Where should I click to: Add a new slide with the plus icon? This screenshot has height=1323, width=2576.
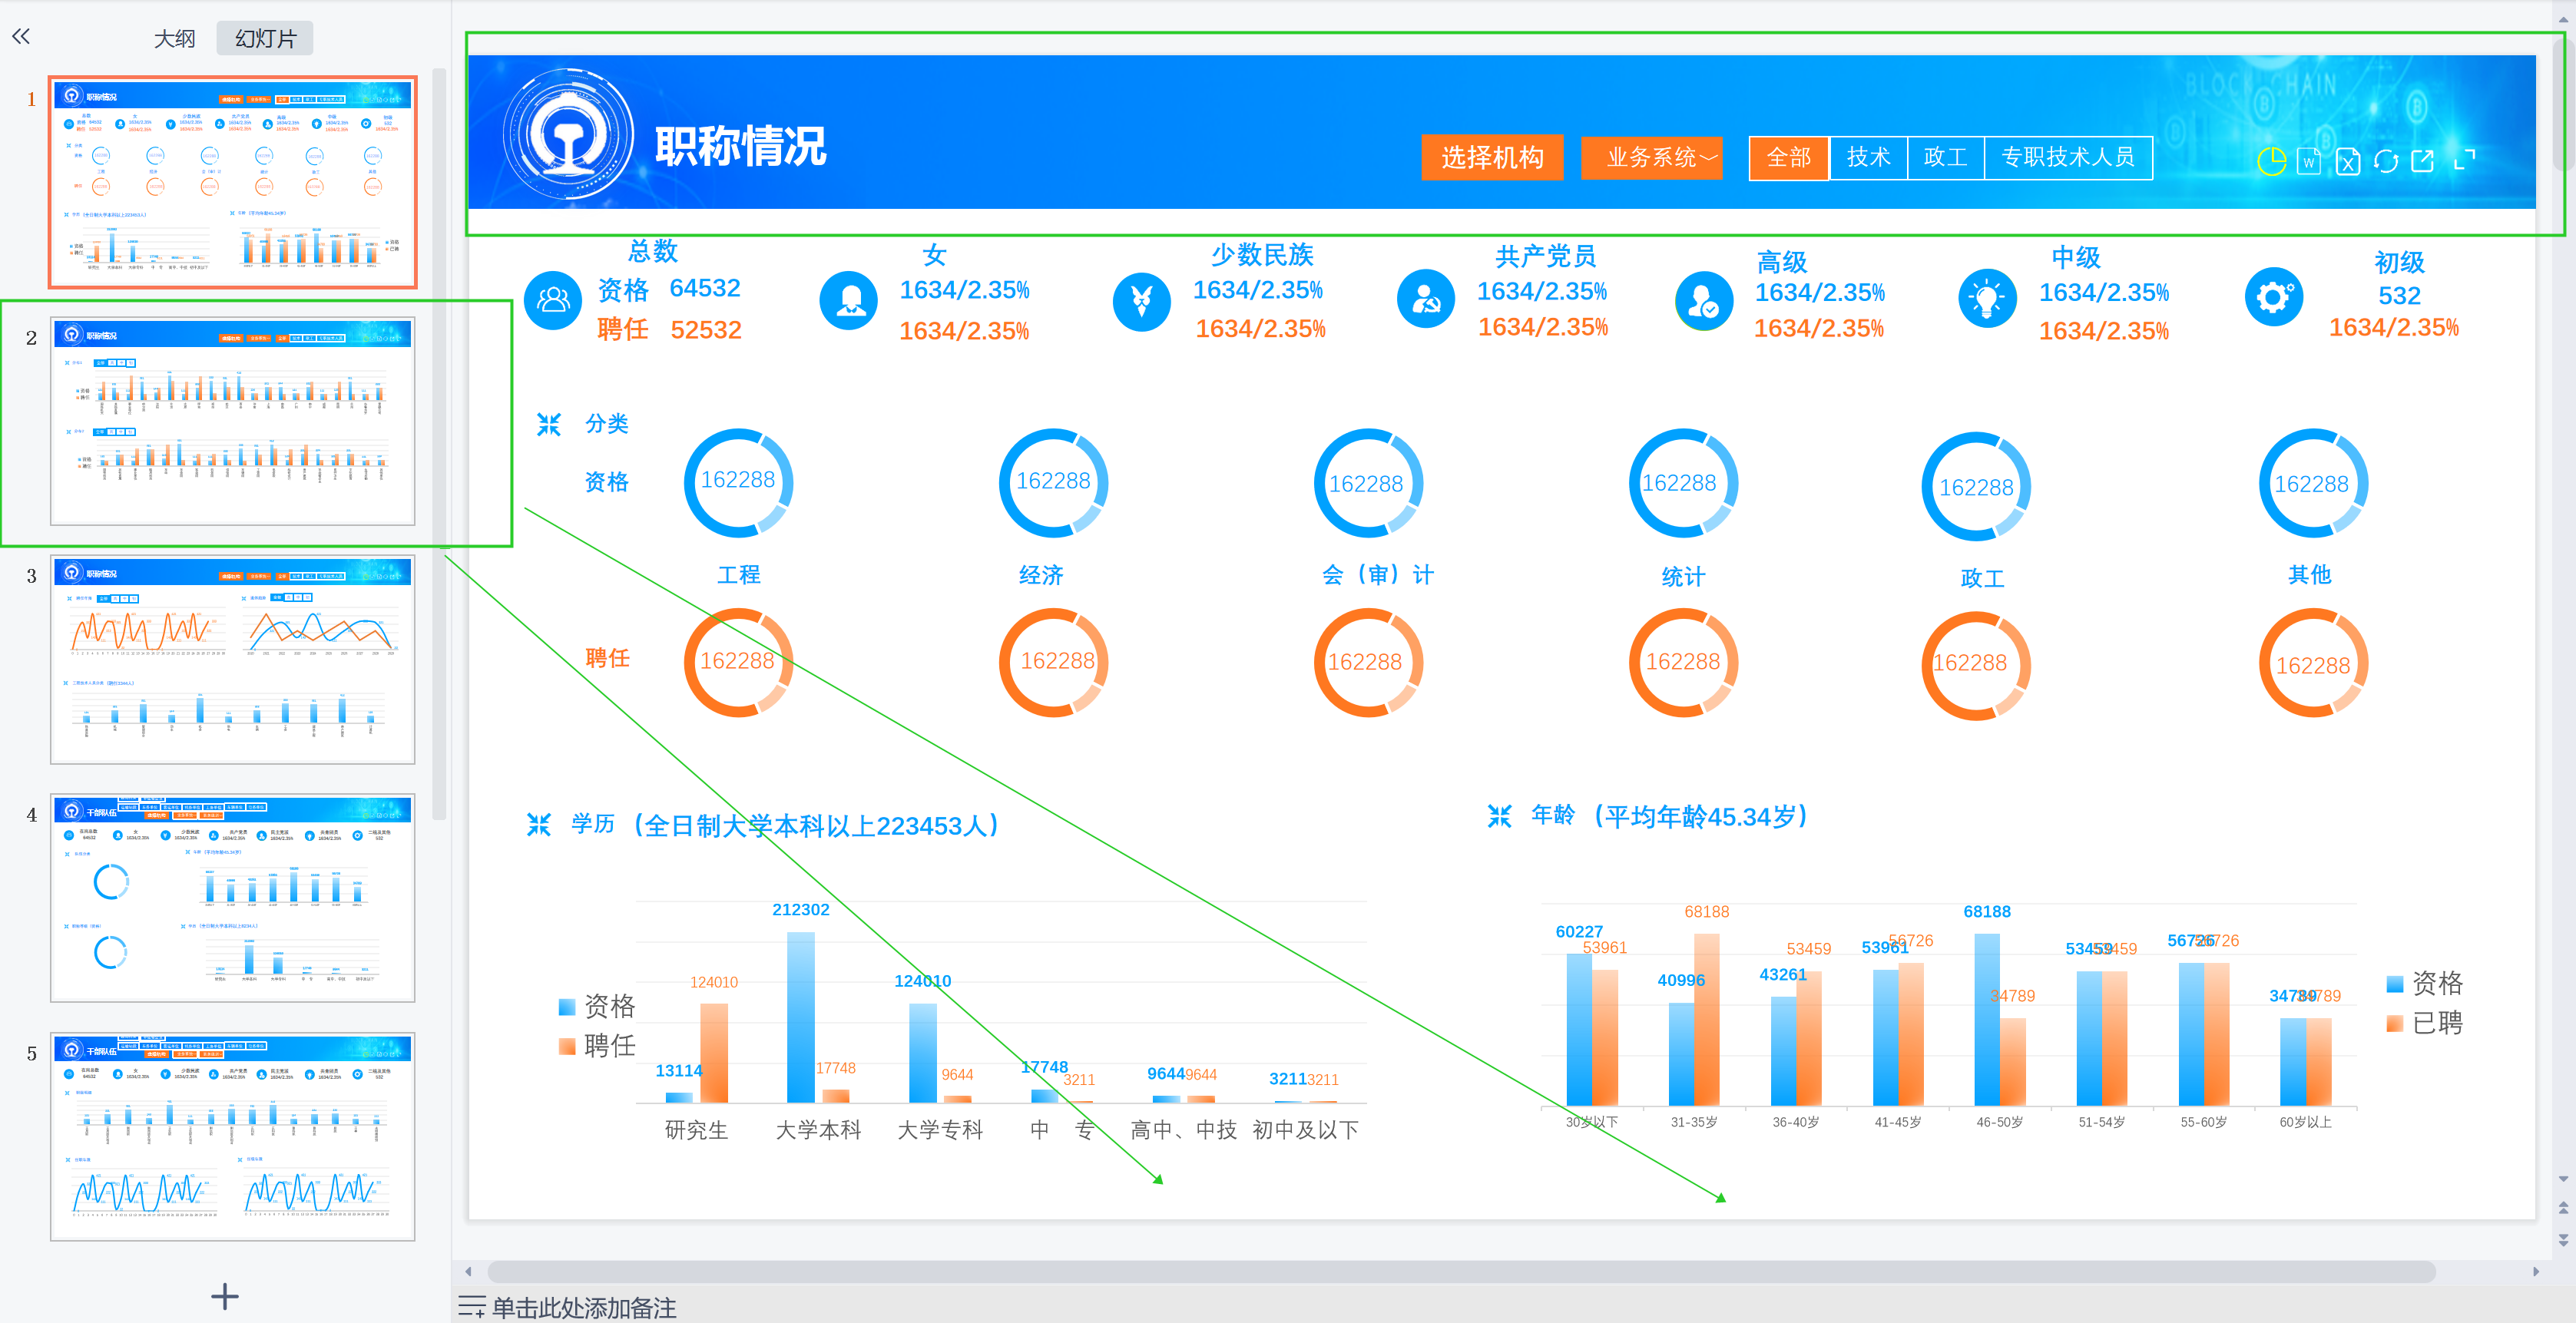point(225,1296)
